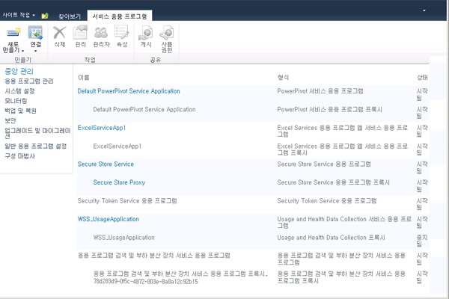
Task: Click the 삭제 (Delete) X icon
Action: point(60,32)
